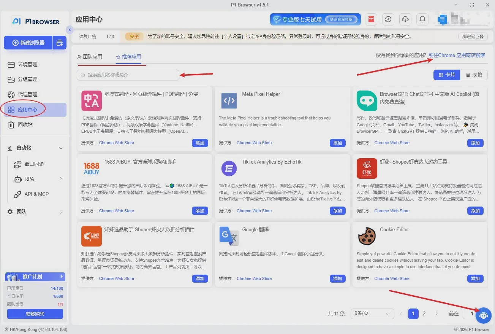The width and height of the screenshot is (495, 334).
Task: Open the cloud download icon
Action: [405, 19]
